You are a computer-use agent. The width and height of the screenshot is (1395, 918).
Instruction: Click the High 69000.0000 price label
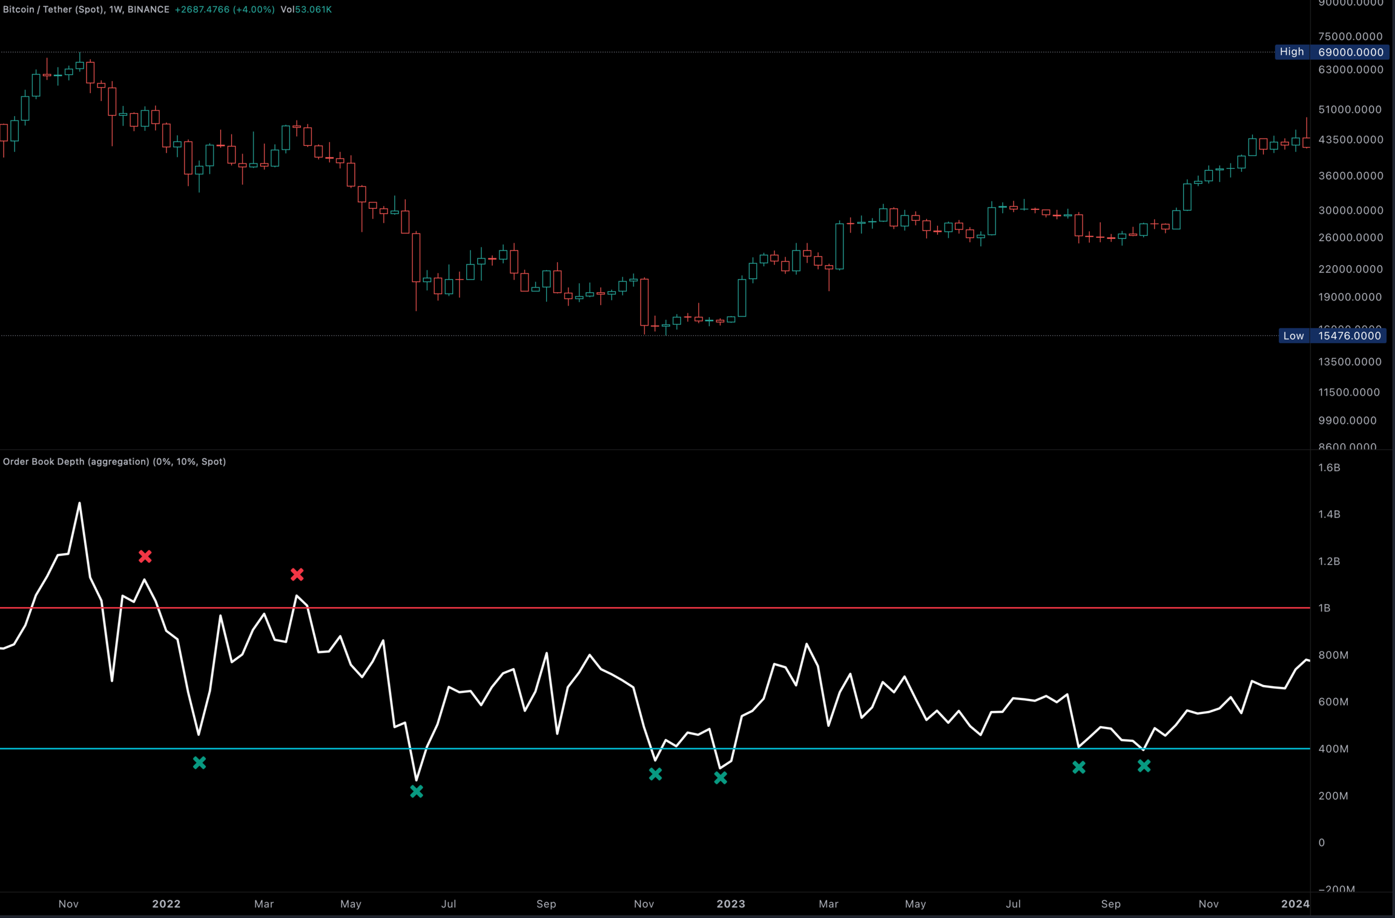pyautogui.click(x=1331, y=52)
